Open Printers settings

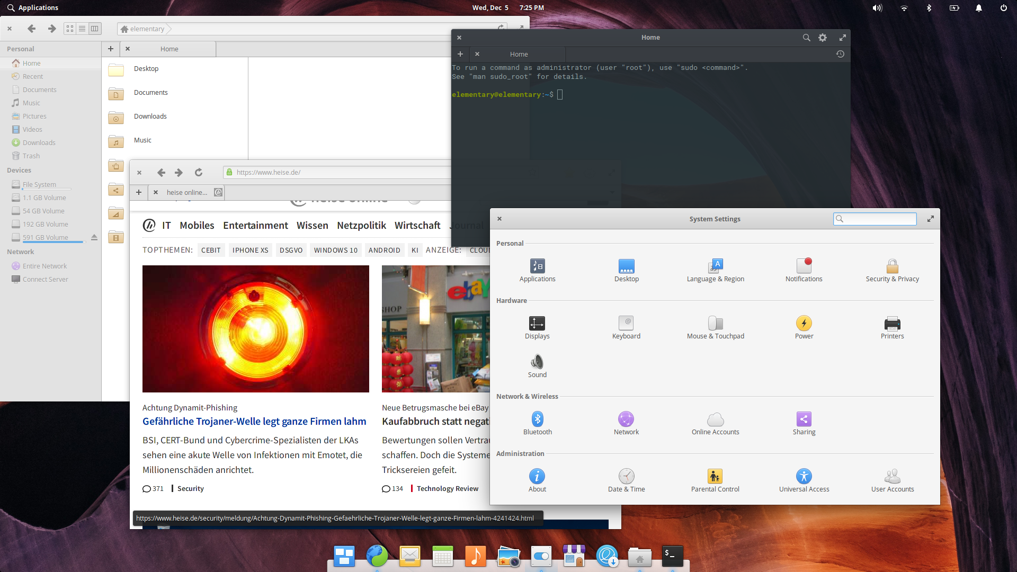(892, 328)
